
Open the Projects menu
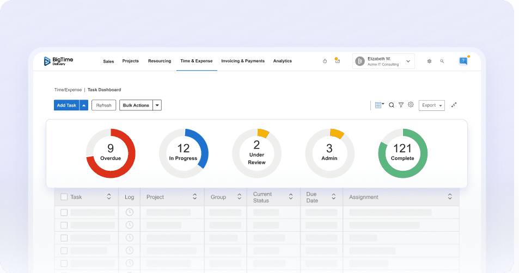(130, 61)
